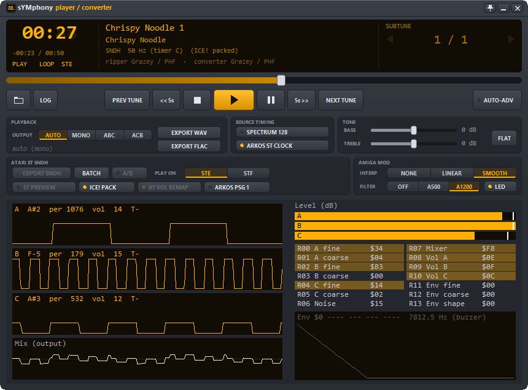Set PLAY ON to STE
The image size is (528, 390).
(x=206, y=173)
